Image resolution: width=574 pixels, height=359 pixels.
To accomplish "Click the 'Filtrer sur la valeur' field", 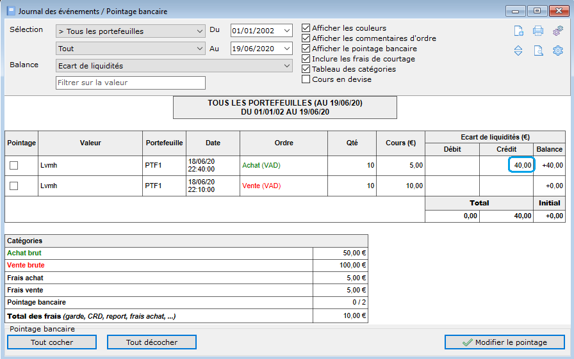I will pos(130,83).
